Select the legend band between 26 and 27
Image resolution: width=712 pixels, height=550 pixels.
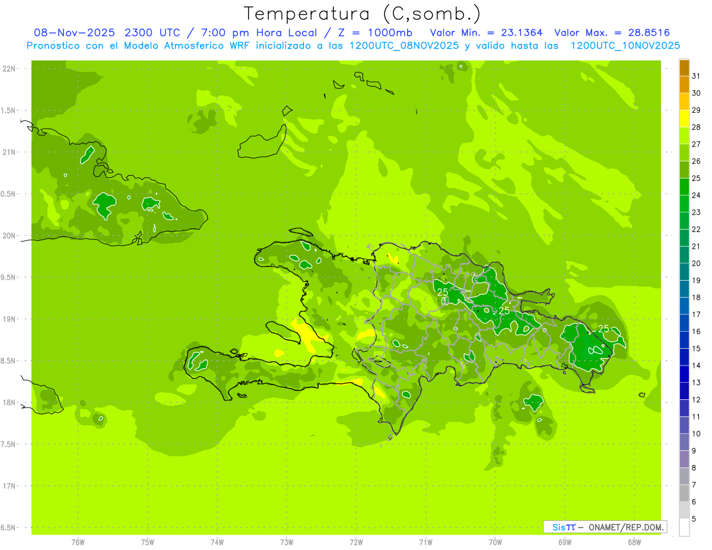click(x=684, y=152)
